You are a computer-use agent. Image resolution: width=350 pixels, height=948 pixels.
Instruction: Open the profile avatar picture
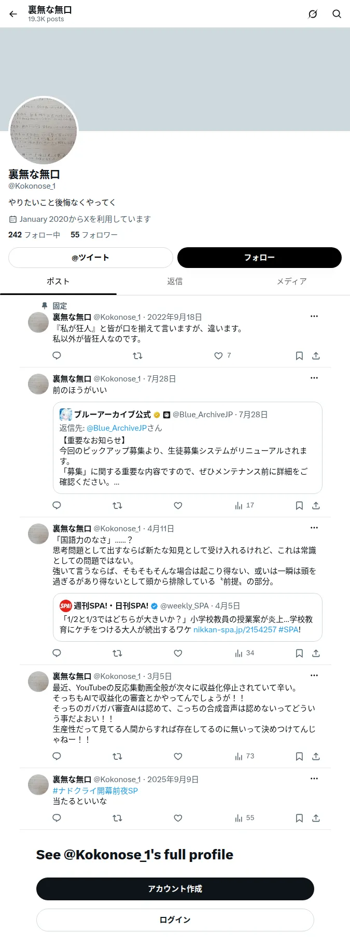(x=44, y=130)
